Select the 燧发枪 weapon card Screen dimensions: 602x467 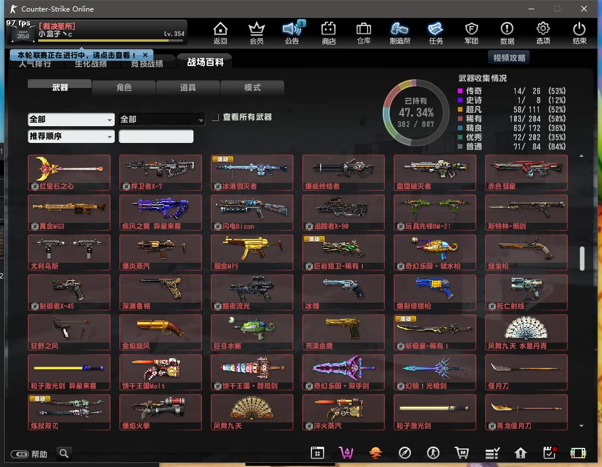point(526,252)
